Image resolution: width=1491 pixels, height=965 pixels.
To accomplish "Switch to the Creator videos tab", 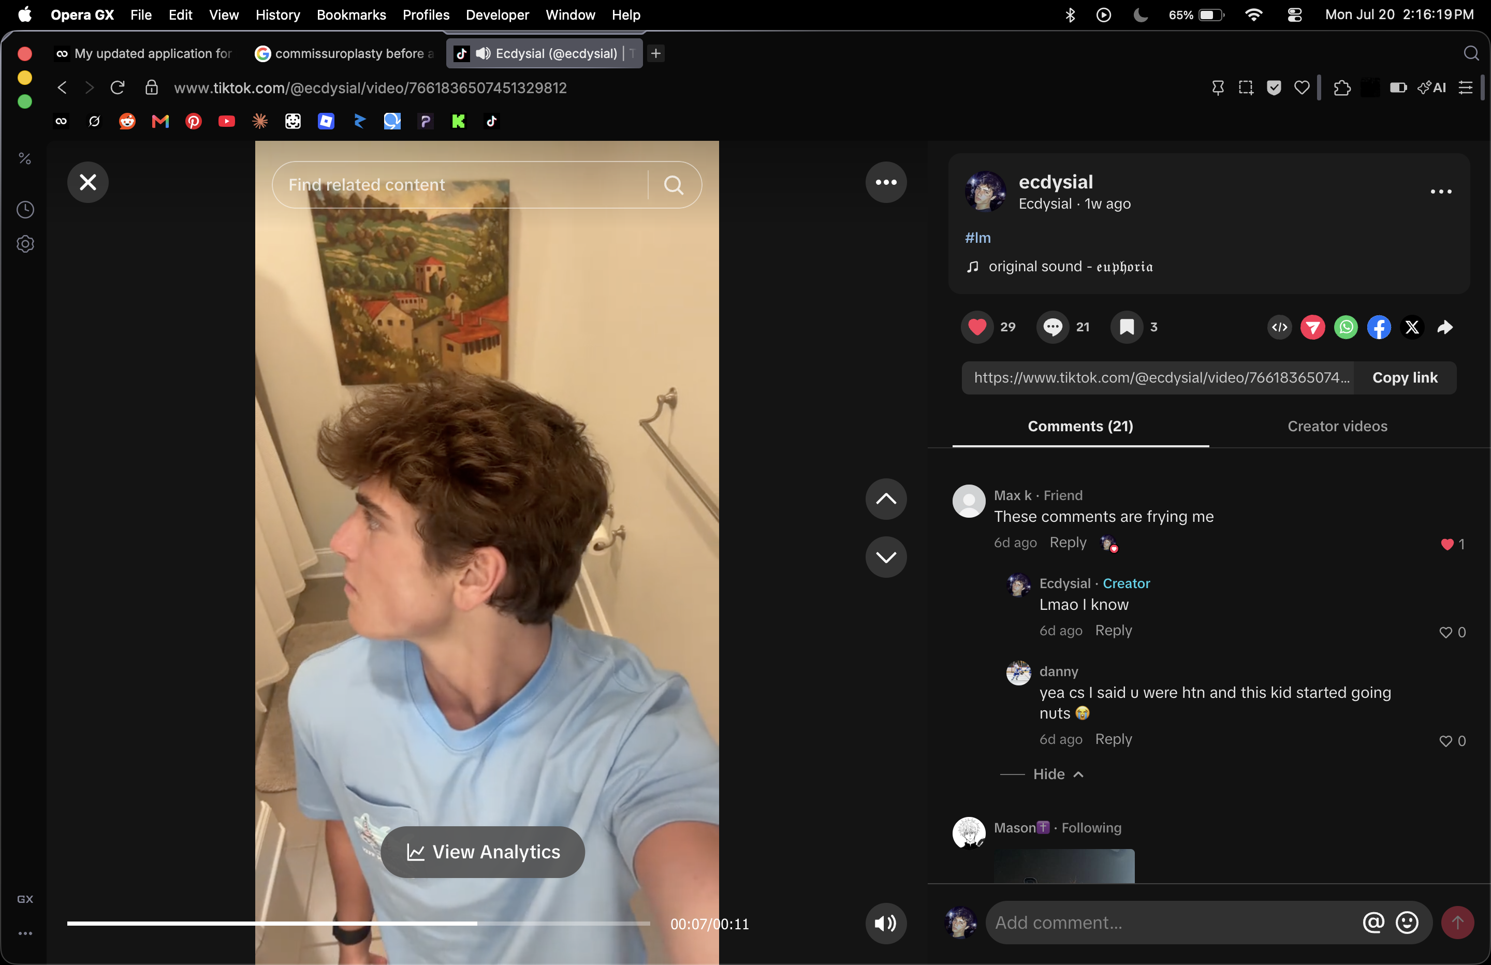I will pos(1338,426).
